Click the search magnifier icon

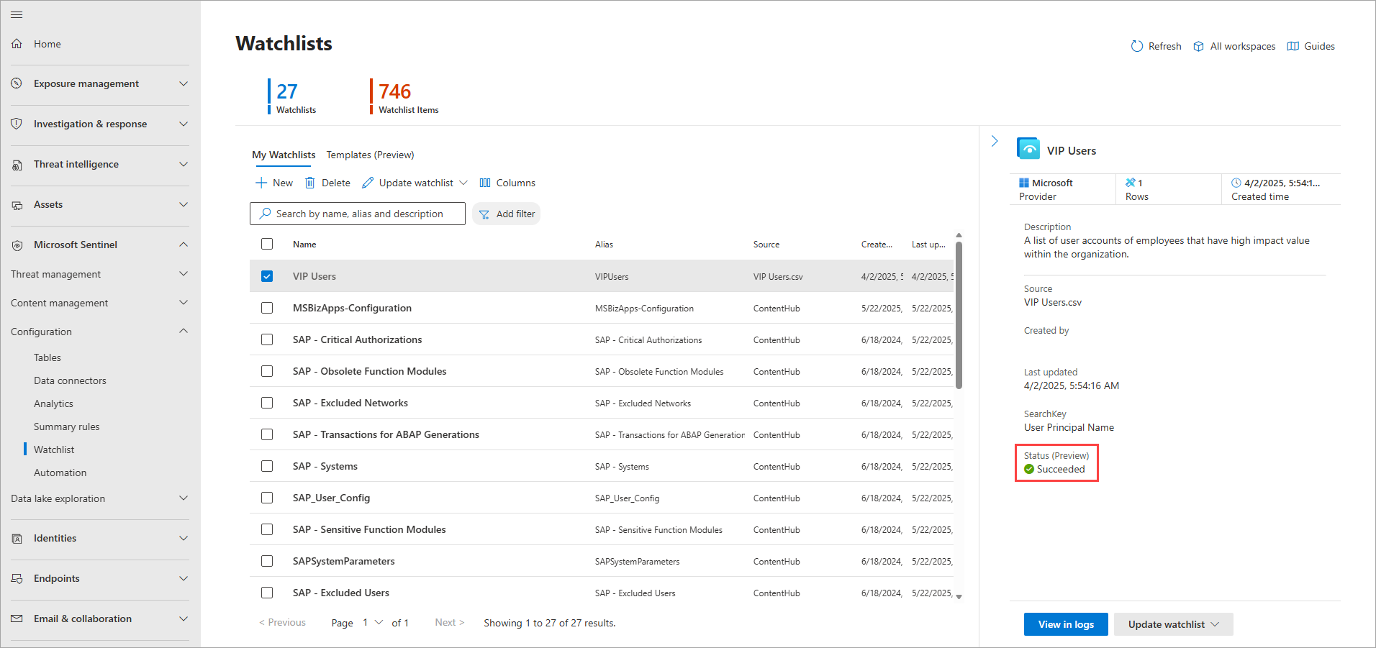[266, 214]
